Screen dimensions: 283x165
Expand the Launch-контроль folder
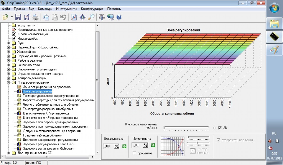[8, 65]
